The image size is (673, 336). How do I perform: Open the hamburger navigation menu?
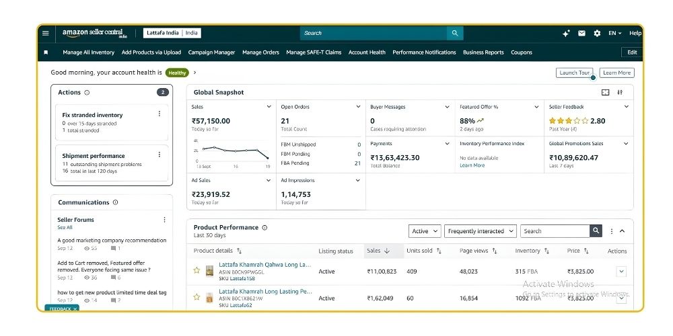(46, 33)
